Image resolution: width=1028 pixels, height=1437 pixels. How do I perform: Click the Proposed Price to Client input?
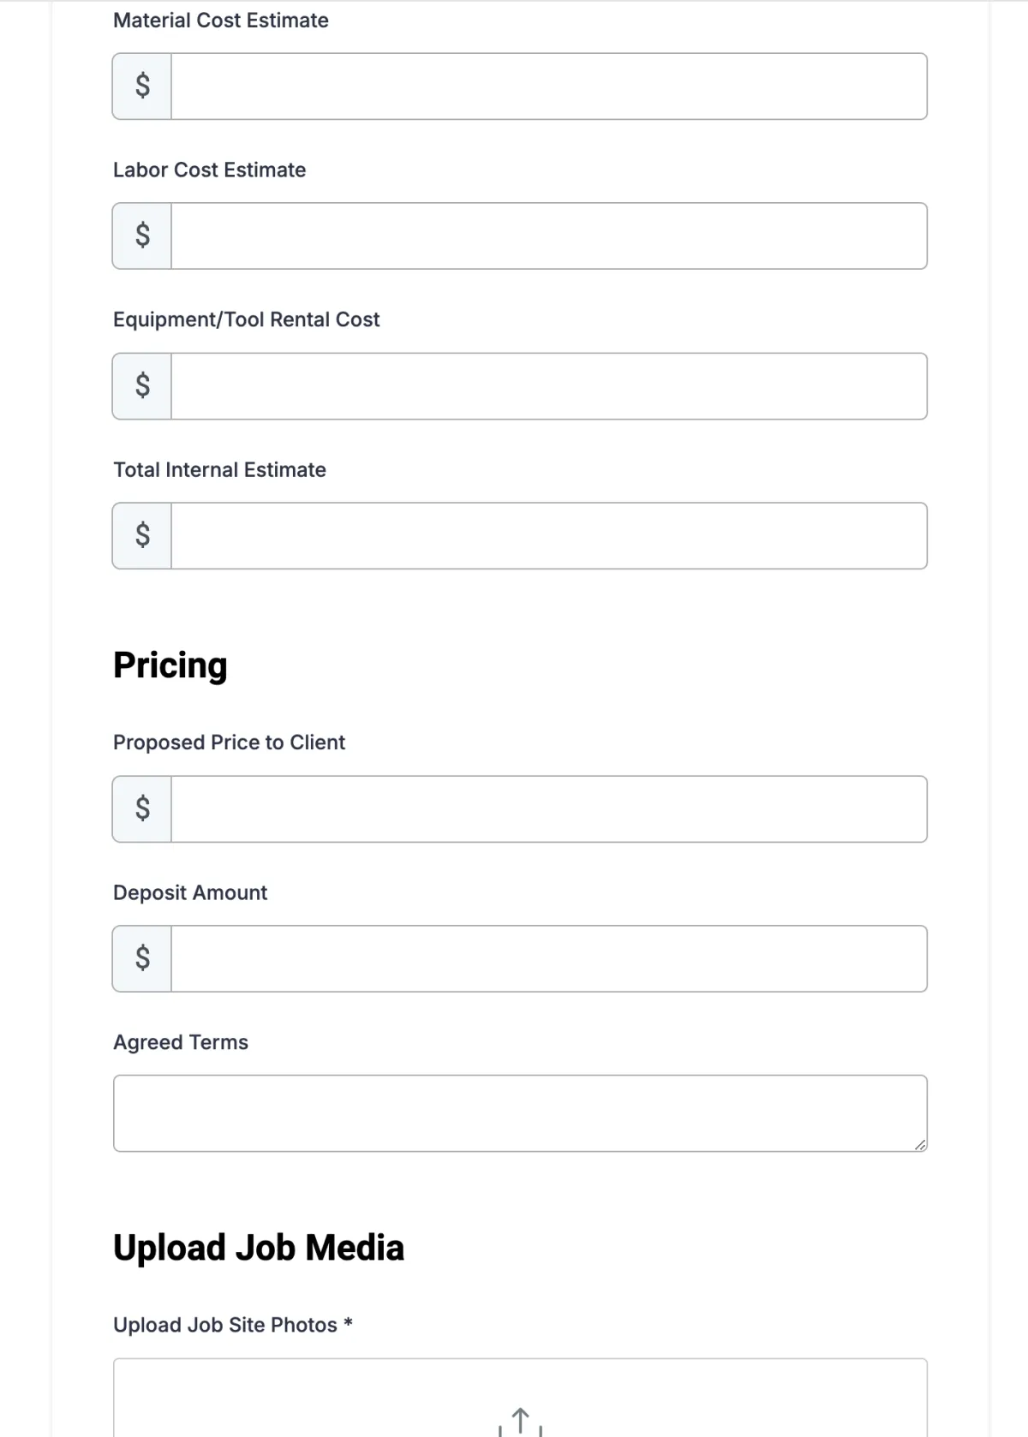click(x=548, y=808)
